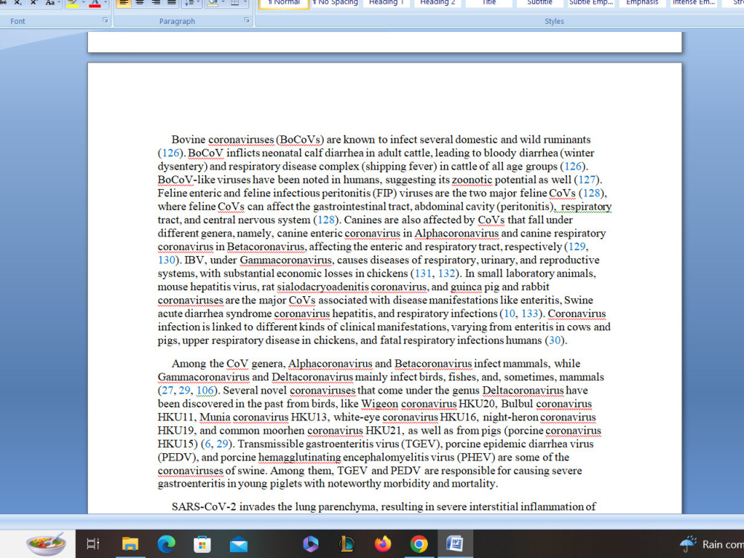Open the Change Case (Aa) button

coord(49,3)
